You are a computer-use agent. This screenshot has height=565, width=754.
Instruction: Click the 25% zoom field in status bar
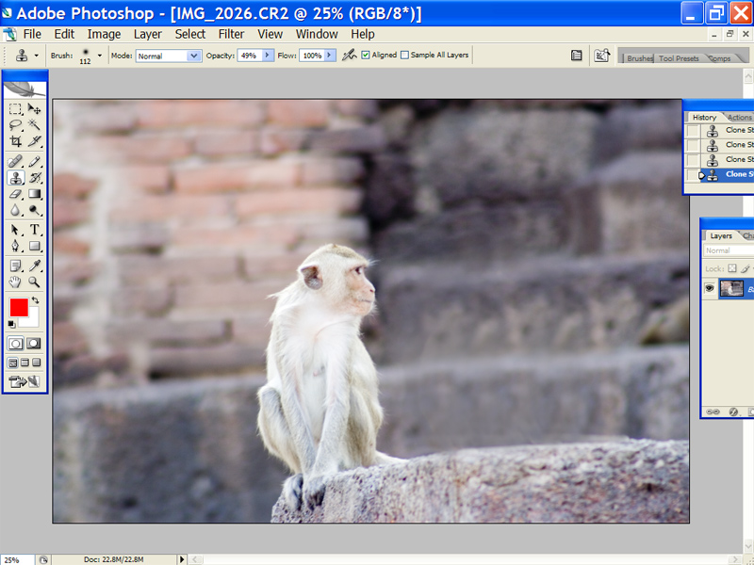[17, 559]
